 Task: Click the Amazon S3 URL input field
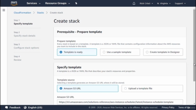120,102
